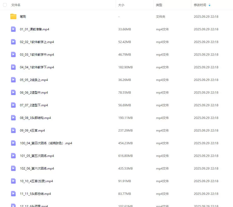Click the video icon for 02_02_1软件教学上.mp4
233x207 pixels.
pyautogui.click(x=13, y=42)
